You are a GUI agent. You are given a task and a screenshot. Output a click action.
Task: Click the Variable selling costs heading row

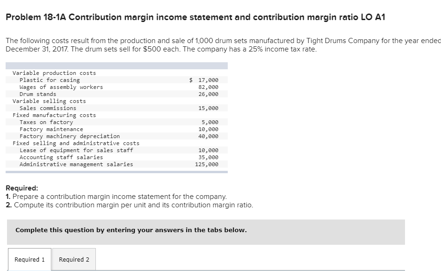pos(49,101)
